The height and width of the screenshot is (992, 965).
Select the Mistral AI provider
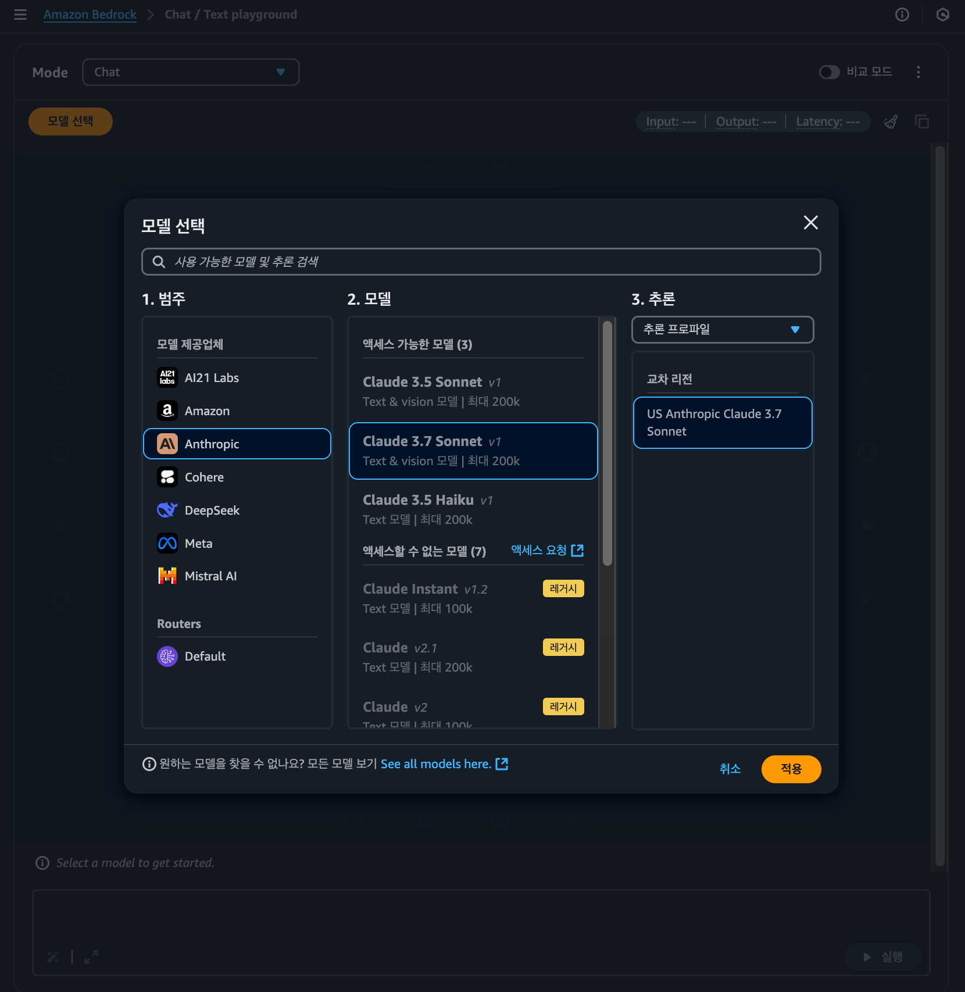pos(237,576)
